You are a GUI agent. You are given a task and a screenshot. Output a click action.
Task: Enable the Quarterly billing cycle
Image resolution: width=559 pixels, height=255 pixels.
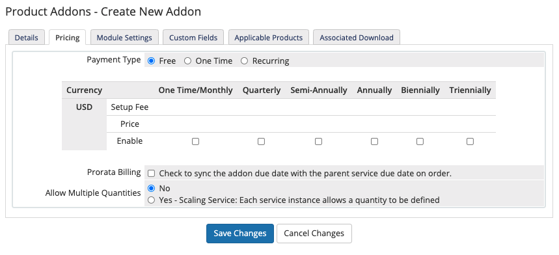pos(262,141)
